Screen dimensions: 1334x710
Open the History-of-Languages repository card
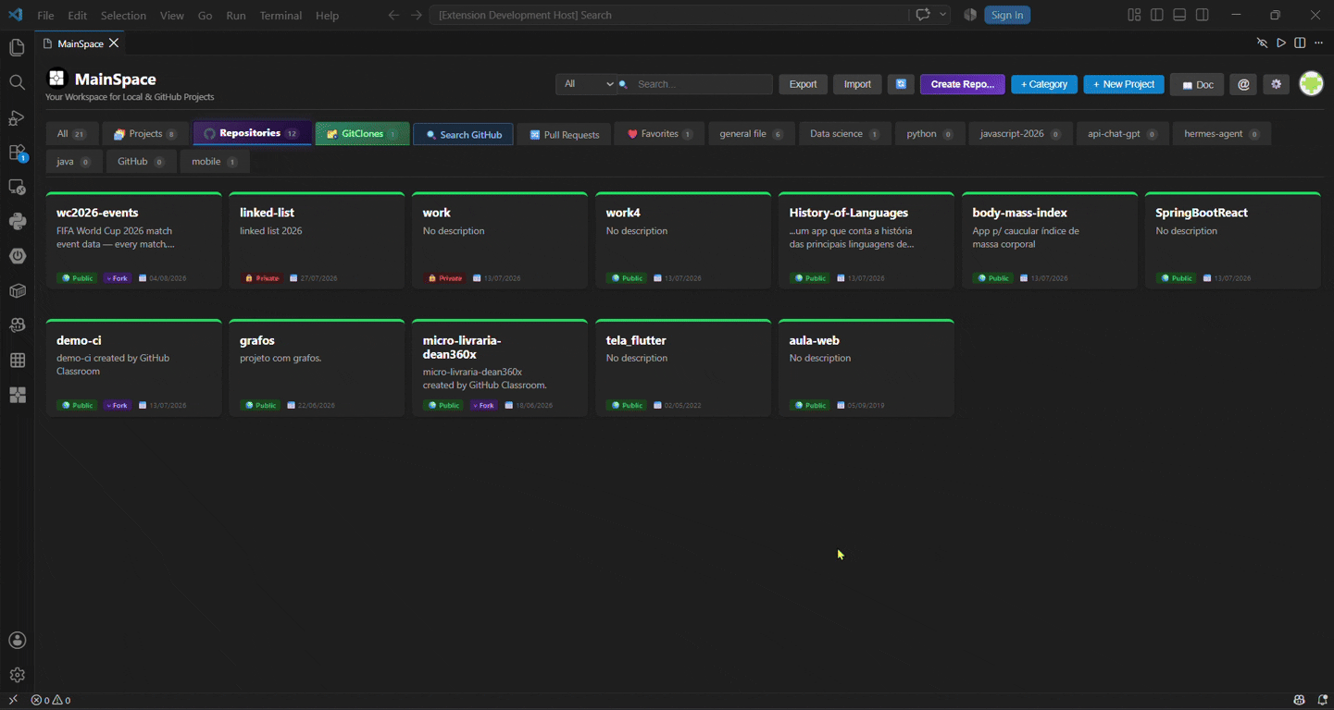(x=866, y=240)
